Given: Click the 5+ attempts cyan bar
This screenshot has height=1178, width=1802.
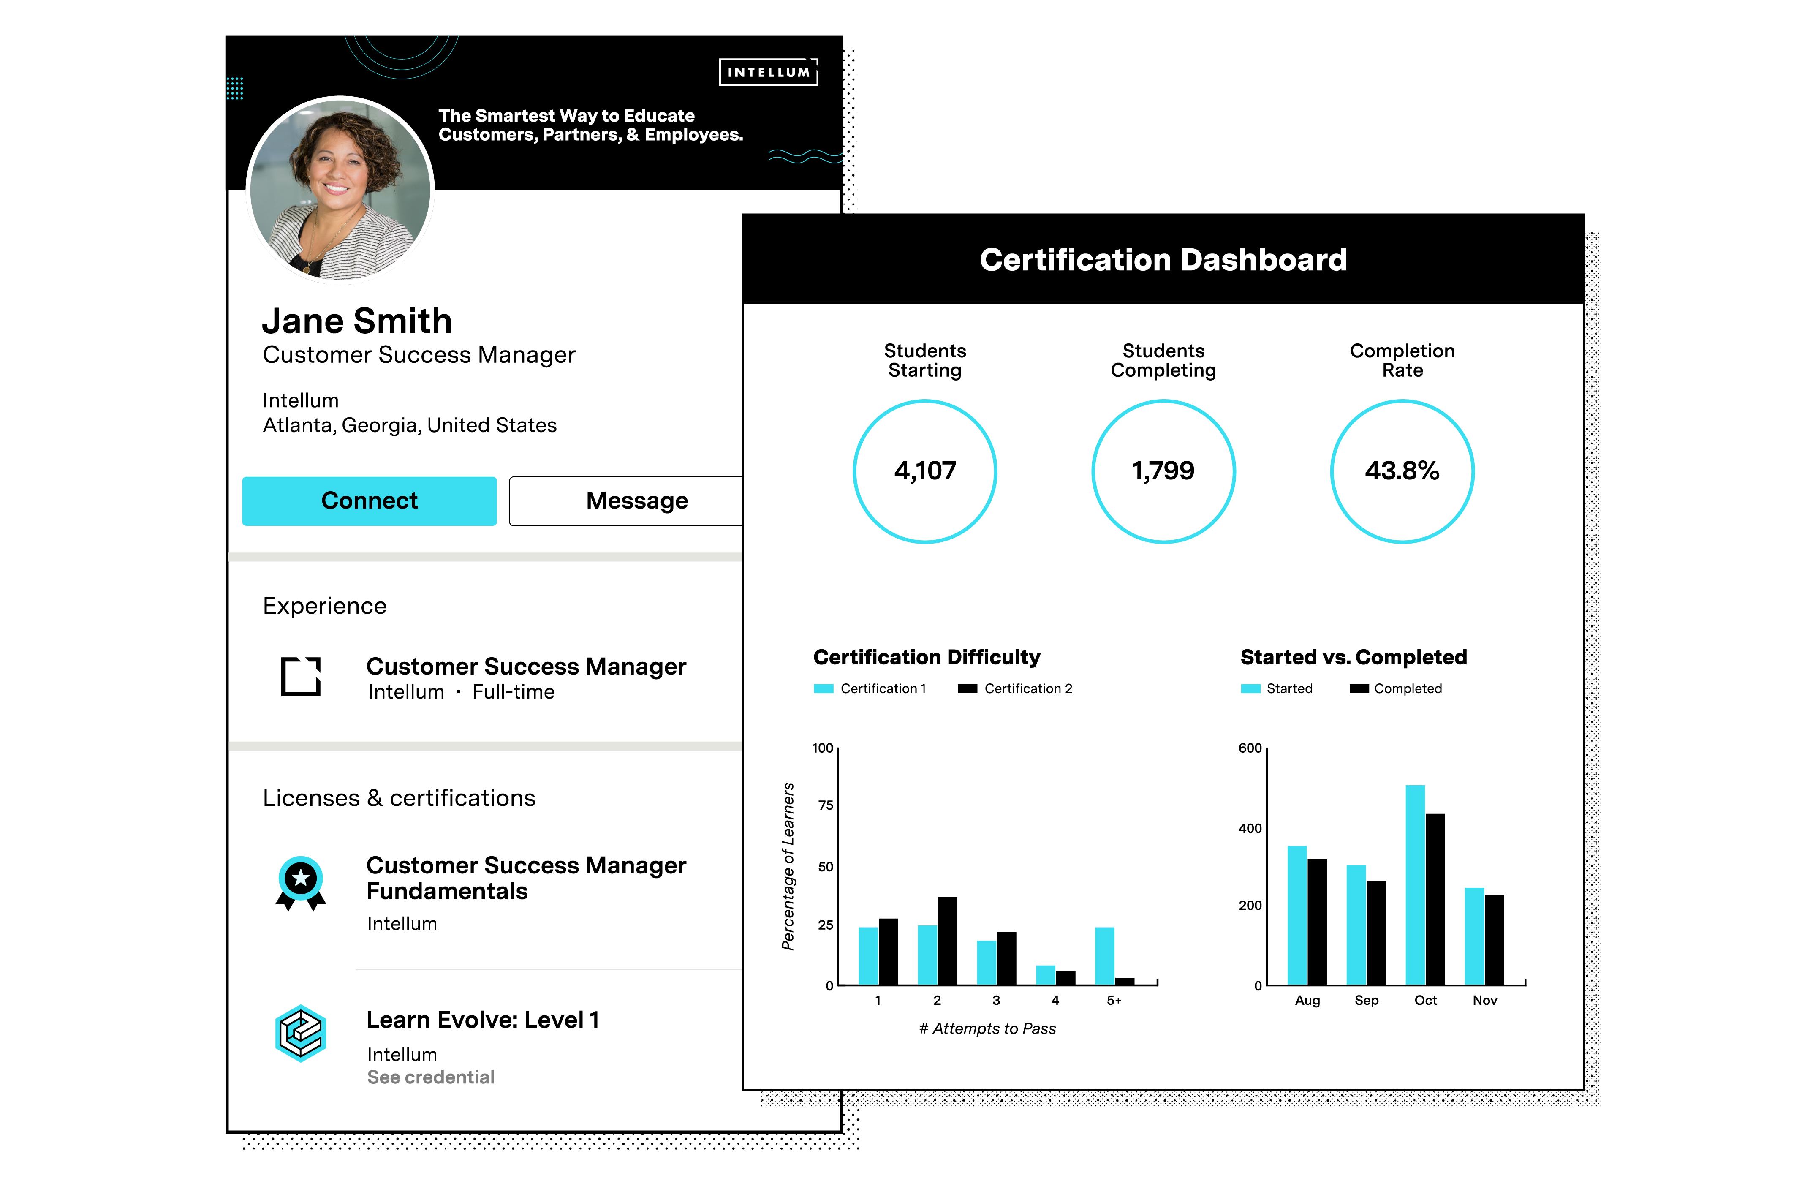Looking at the screenshot, I should 1104,955.
